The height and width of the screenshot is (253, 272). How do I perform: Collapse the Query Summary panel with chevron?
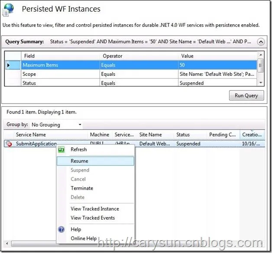(261, 42)
